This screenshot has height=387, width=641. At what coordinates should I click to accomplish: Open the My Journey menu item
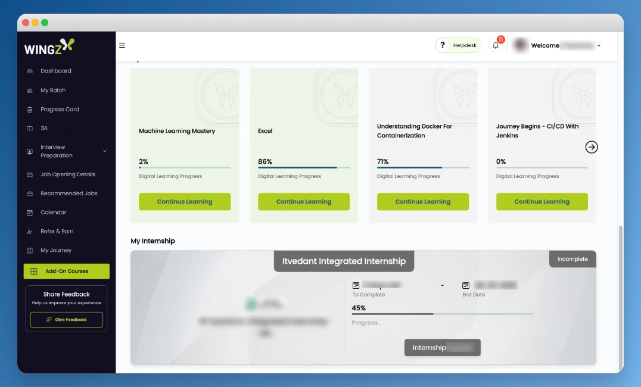(56, 251)
